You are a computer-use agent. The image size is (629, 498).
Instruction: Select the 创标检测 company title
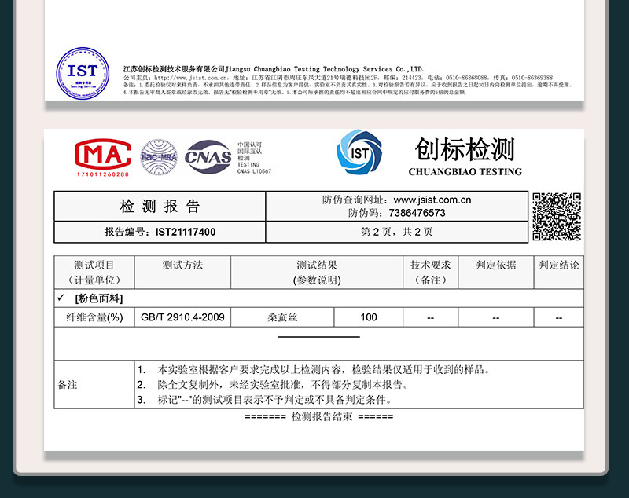(x=465, y=150)
